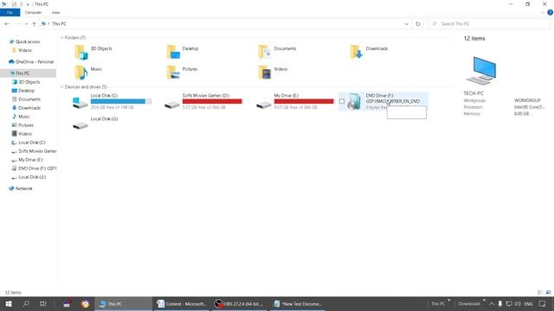Select Pictures in navigation pane
The image size is (554, 311).
point(26,125)
